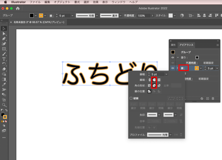Viewport: 222px width, 160px height.
Task: Open プロファイル profile dropdown in stroke popup
Action: coord(171,135)
